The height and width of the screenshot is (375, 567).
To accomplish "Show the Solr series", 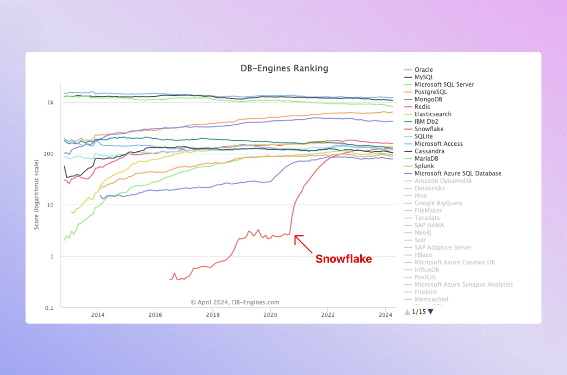I will pos(415,240).
